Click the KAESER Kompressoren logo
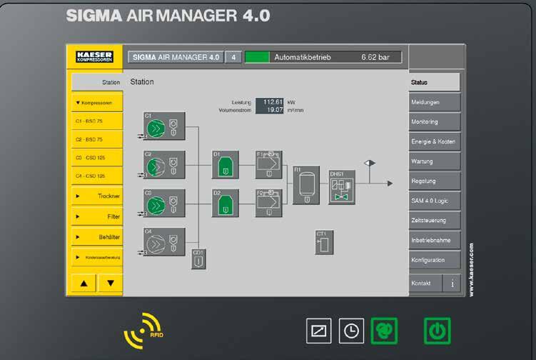536x360 pixels. 95,56
